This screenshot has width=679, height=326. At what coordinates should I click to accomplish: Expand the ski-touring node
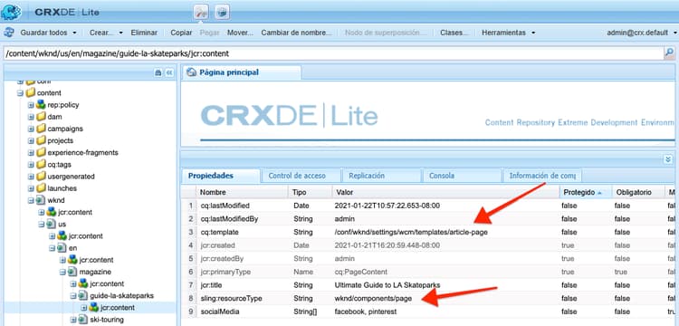pyautogui.click(x=72, y=320)
